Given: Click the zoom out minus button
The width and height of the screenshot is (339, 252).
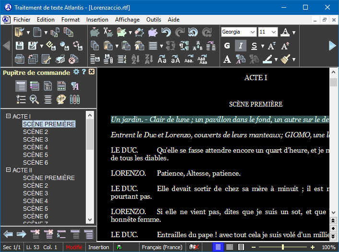Looking at the screenshot, I should click(254, 247).
